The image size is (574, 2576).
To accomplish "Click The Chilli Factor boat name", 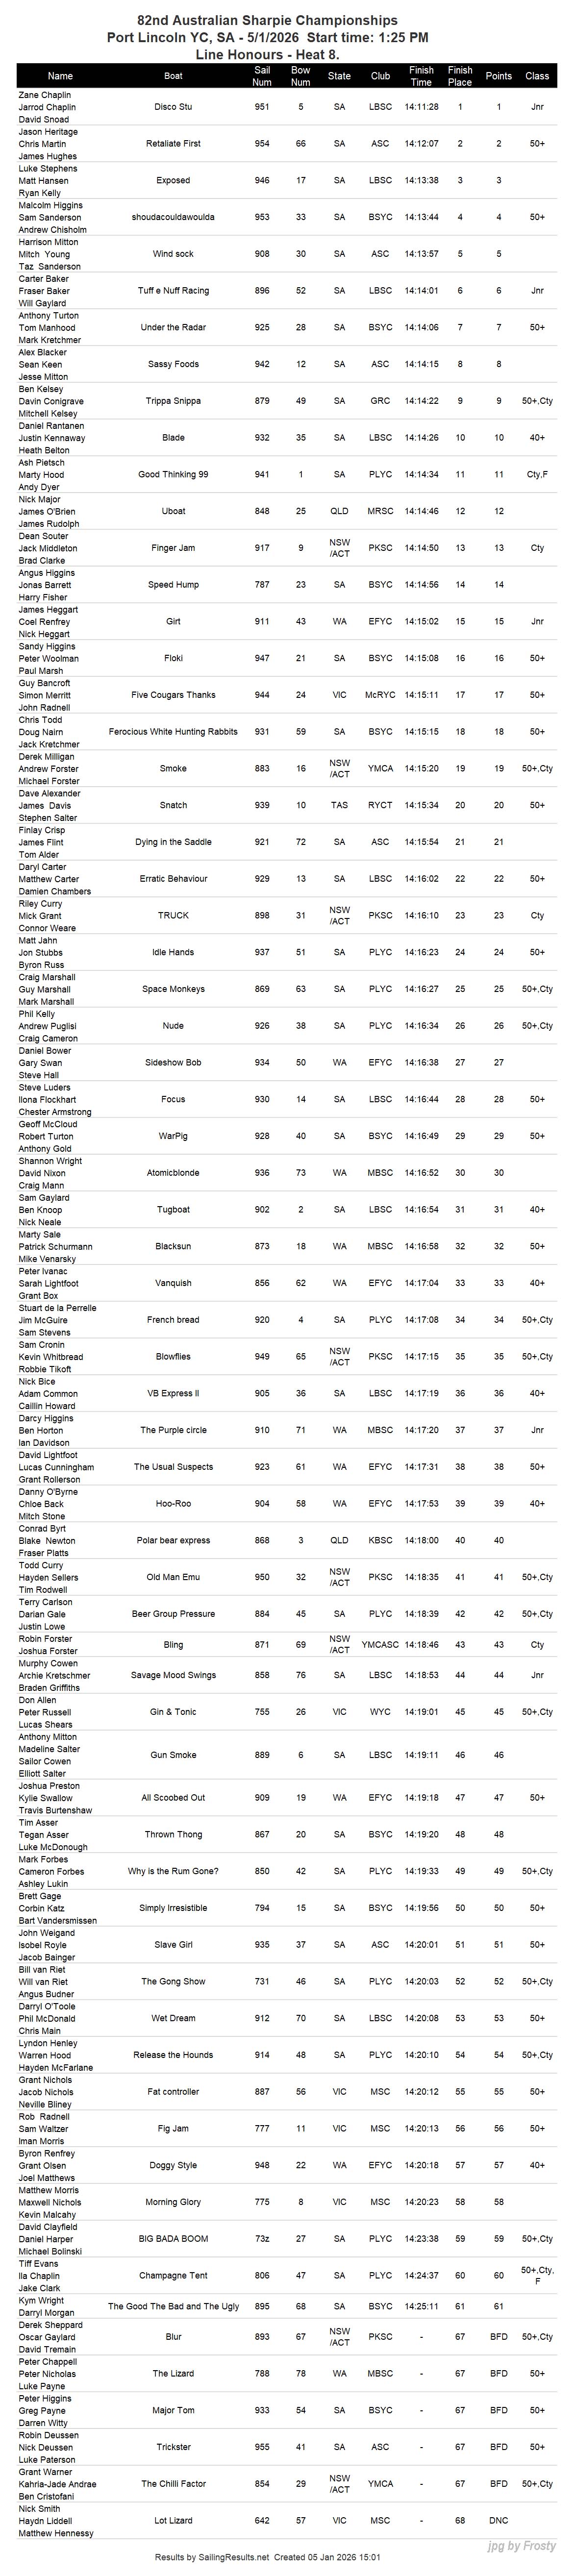I will tap(173, 2483).
